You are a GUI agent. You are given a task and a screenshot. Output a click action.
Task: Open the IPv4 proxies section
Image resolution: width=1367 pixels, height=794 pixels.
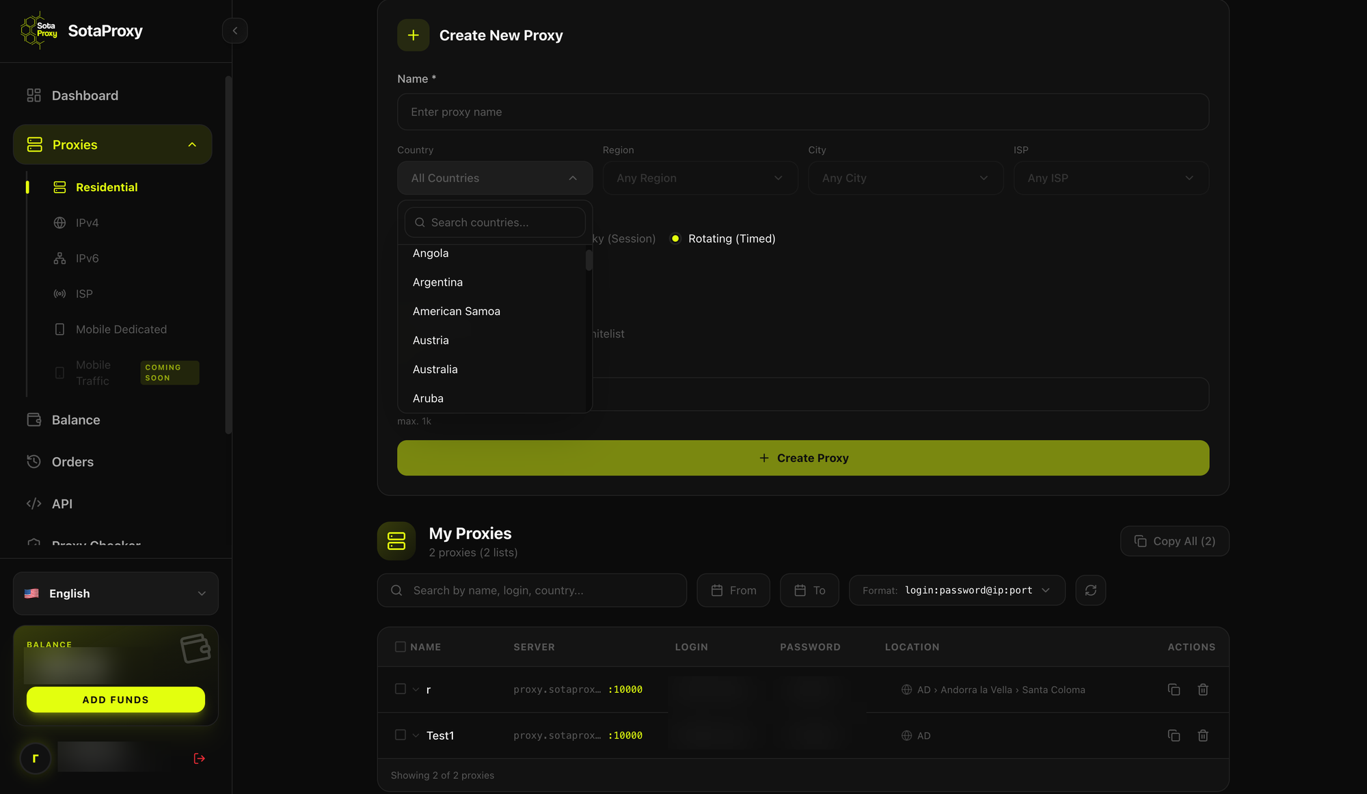[x=87, y=223]
